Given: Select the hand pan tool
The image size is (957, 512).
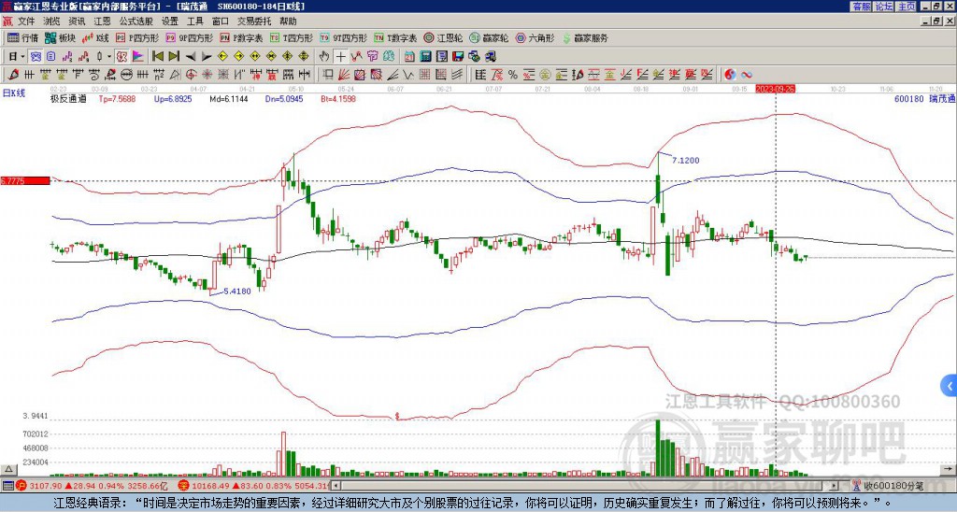Looking at the screenshot, I should 324,57.
